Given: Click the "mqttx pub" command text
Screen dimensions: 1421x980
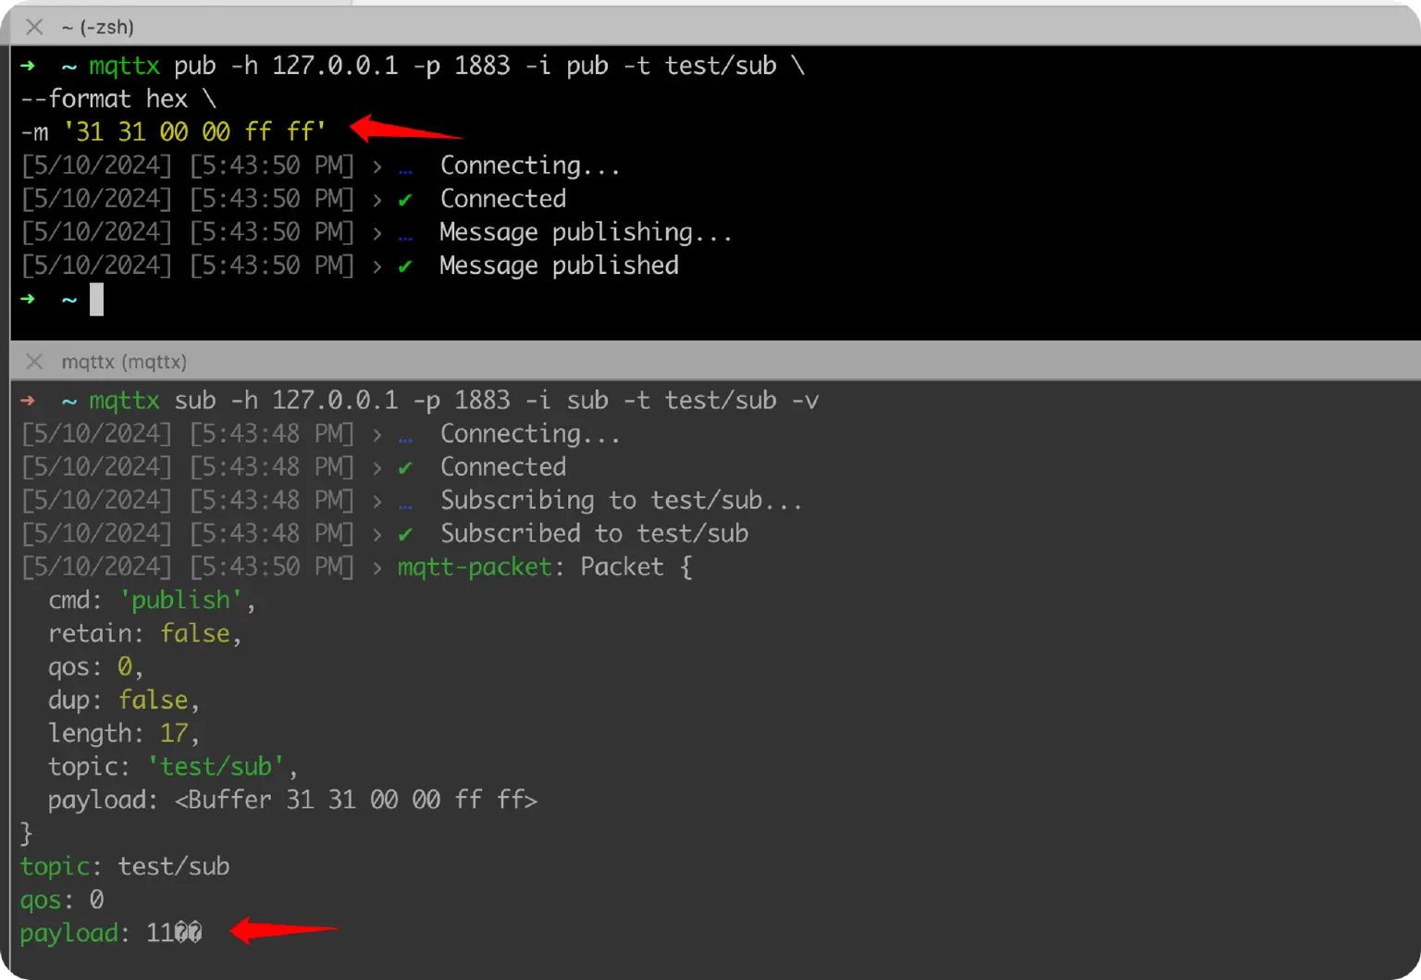Looking at the screenshot, I should (152, 65).
